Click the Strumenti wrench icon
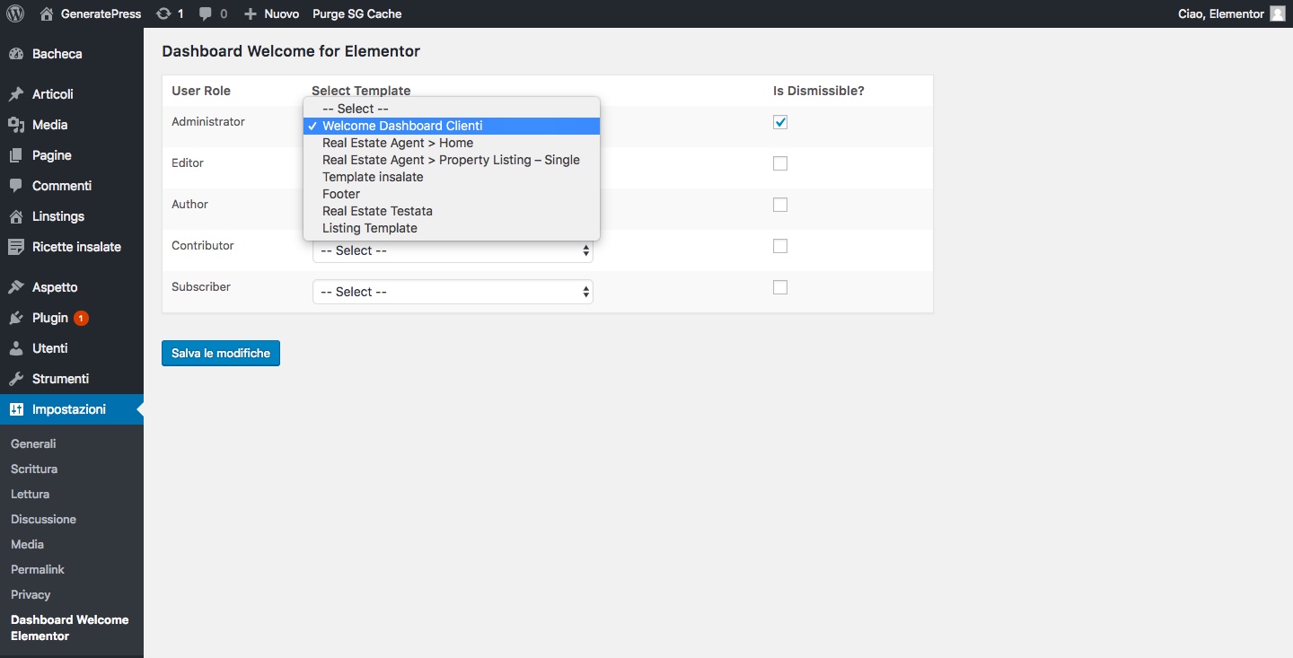This screenshot has height=658, width=1293. [x=16, y=379]
